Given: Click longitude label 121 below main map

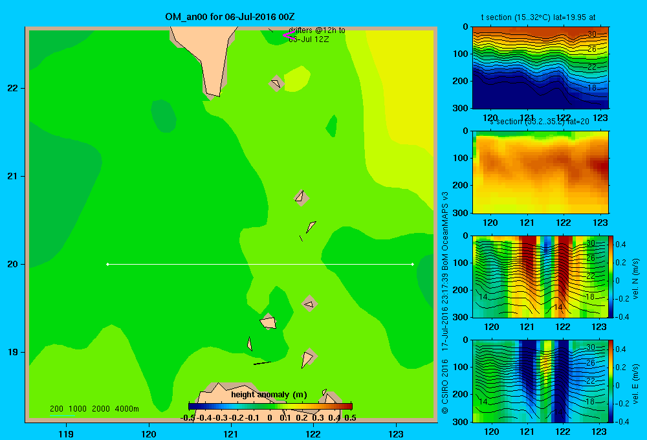Looking at the screenshot, I should 231,434.
